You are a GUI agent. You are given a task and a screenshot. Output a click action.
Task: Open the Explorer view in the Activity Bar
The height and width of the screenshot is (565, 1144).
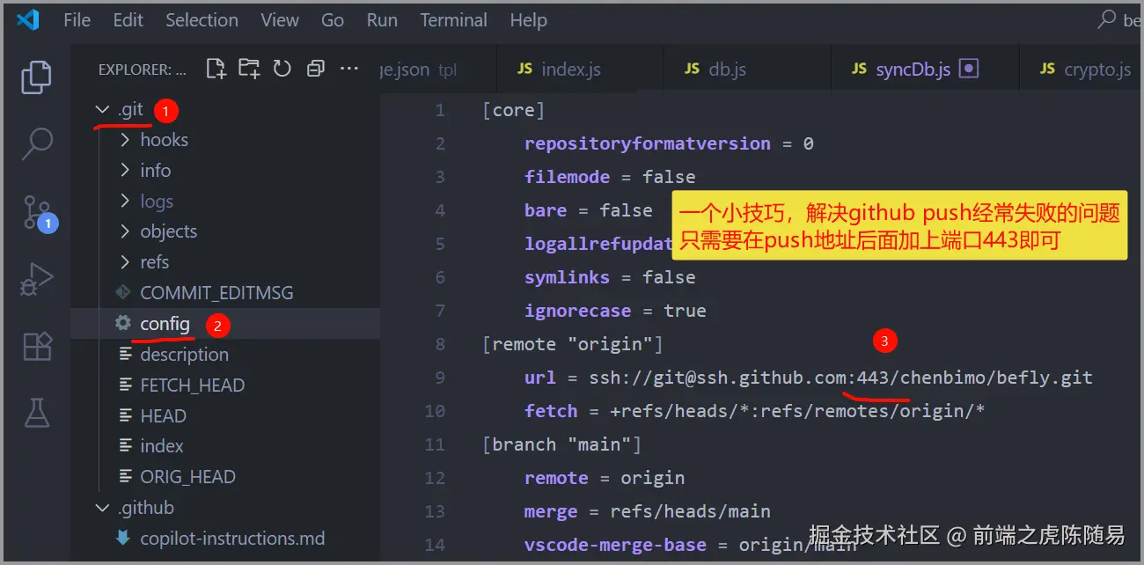point(36,77)
